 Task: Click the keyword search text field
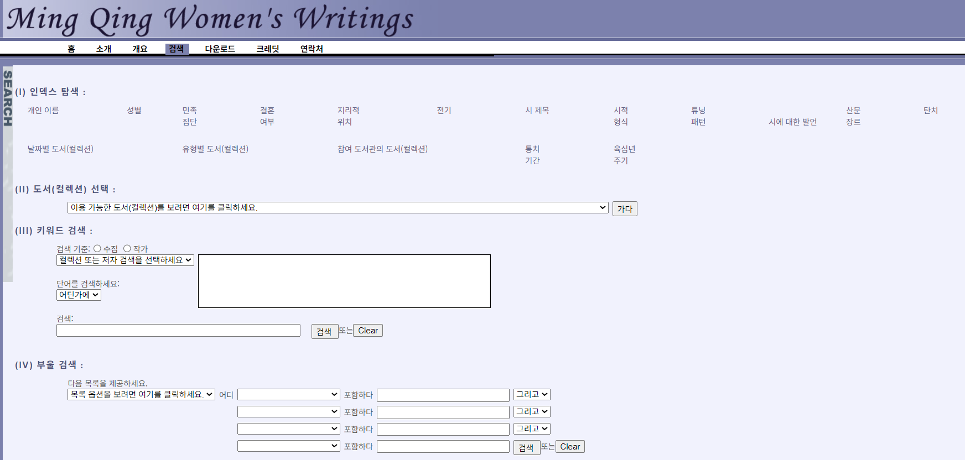point(178,331)
